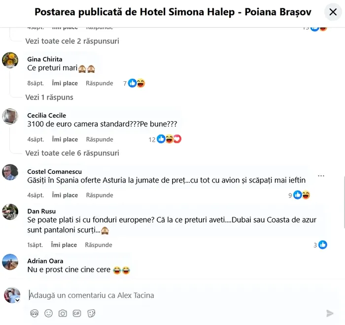This screenshot has height=325, width=345.
Task: Open the sticker picker icon
Action: (x=91, y=313)
